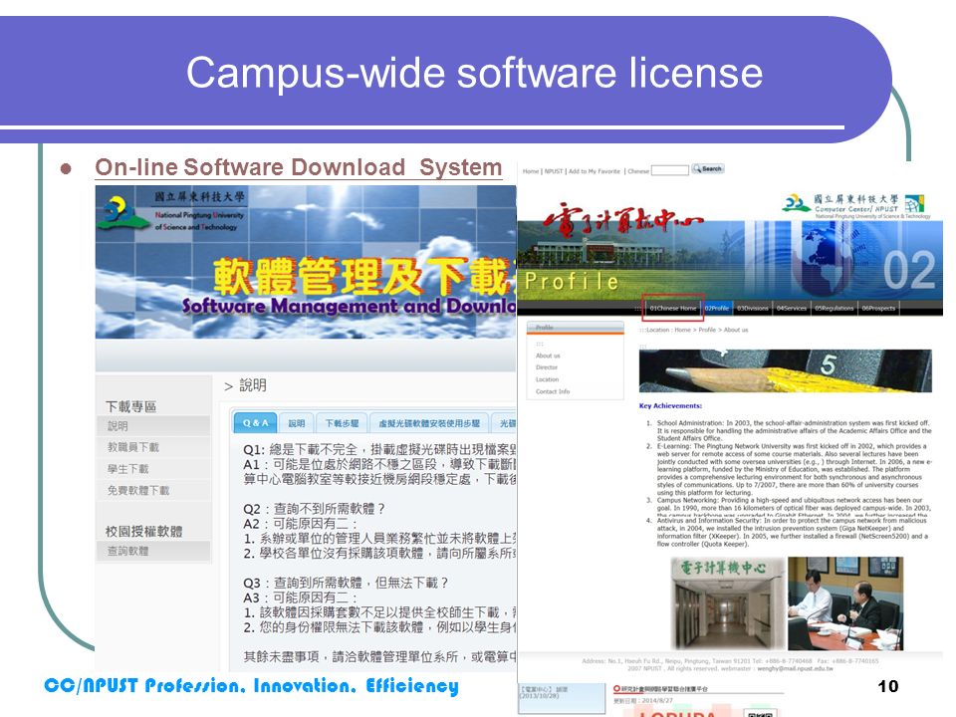Select the 說明 tab
Screen dimensions: 956x717
(x=297, y=422)
